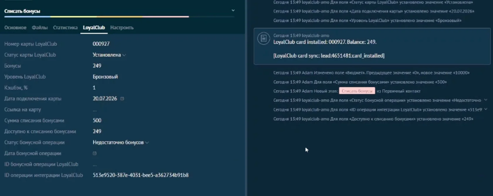This screenshot has height=196, width=493.
Task: Click 'LoyalClub card installed: 000927' note text
Action: click(x=325, y=42)
